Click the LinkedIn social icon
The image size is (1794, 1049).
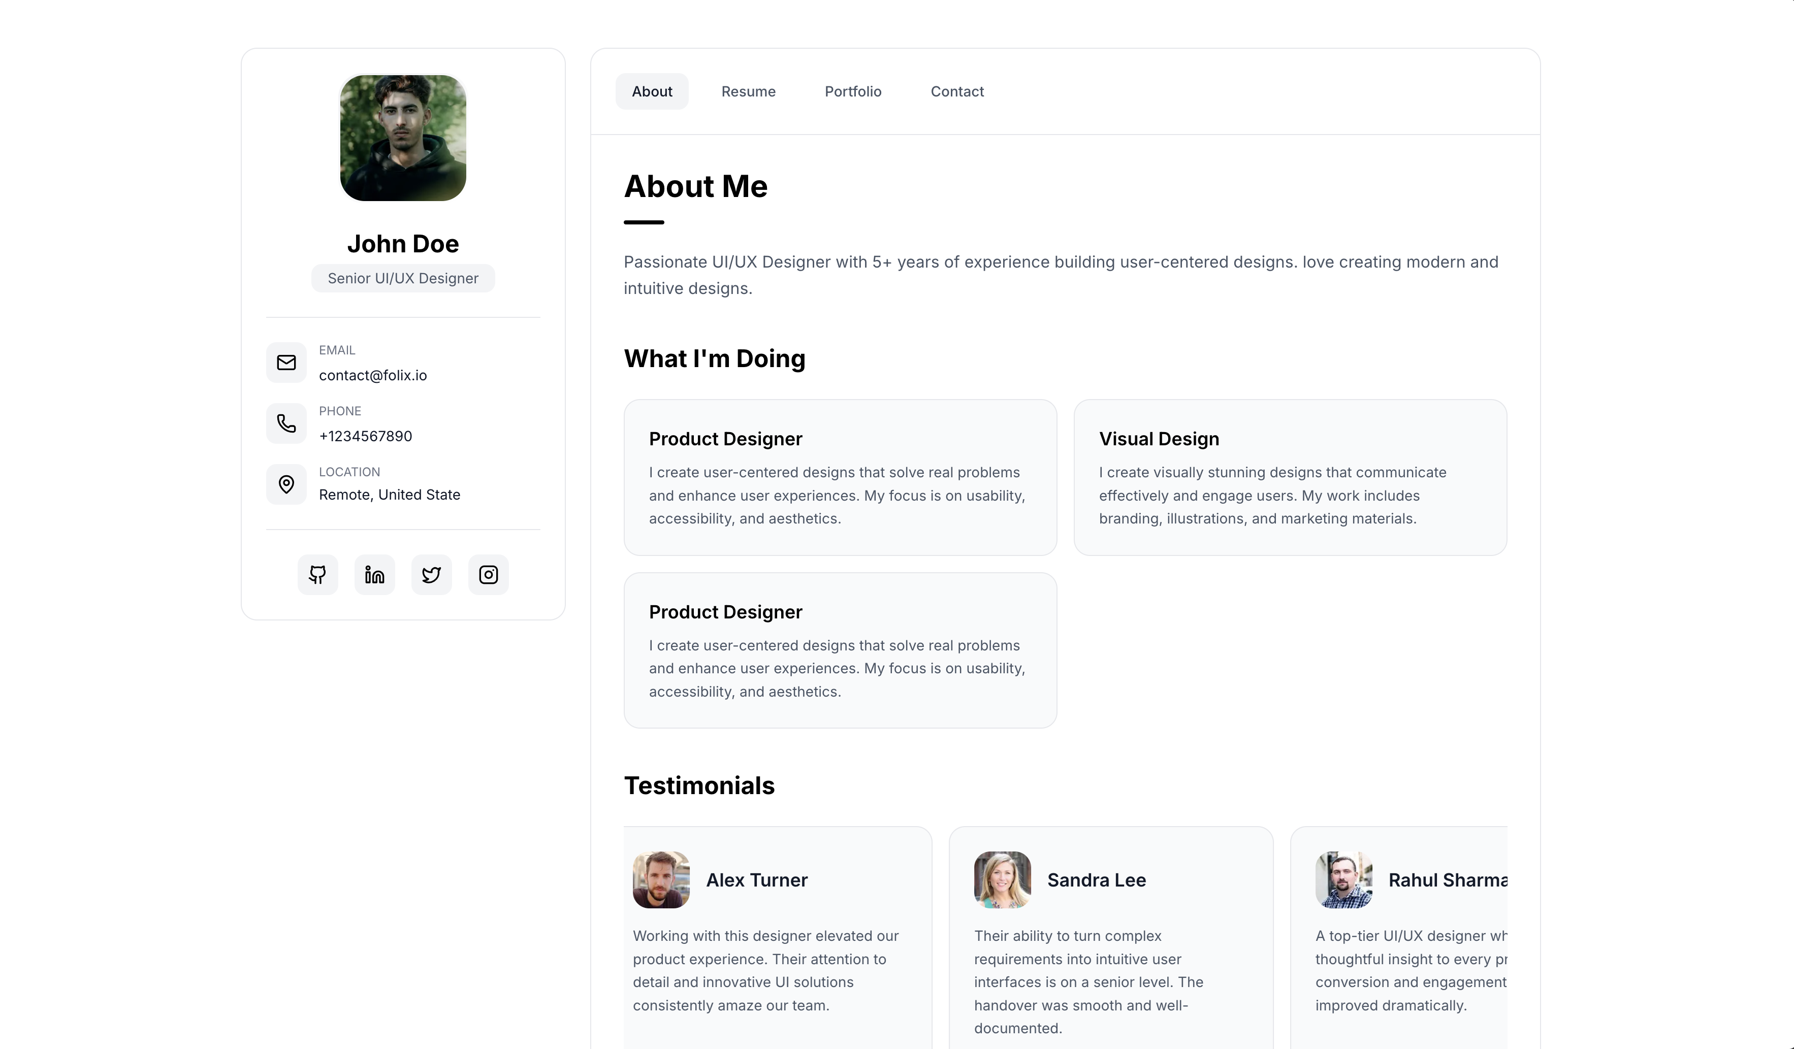pyautogui.click(x=374, y=574)
